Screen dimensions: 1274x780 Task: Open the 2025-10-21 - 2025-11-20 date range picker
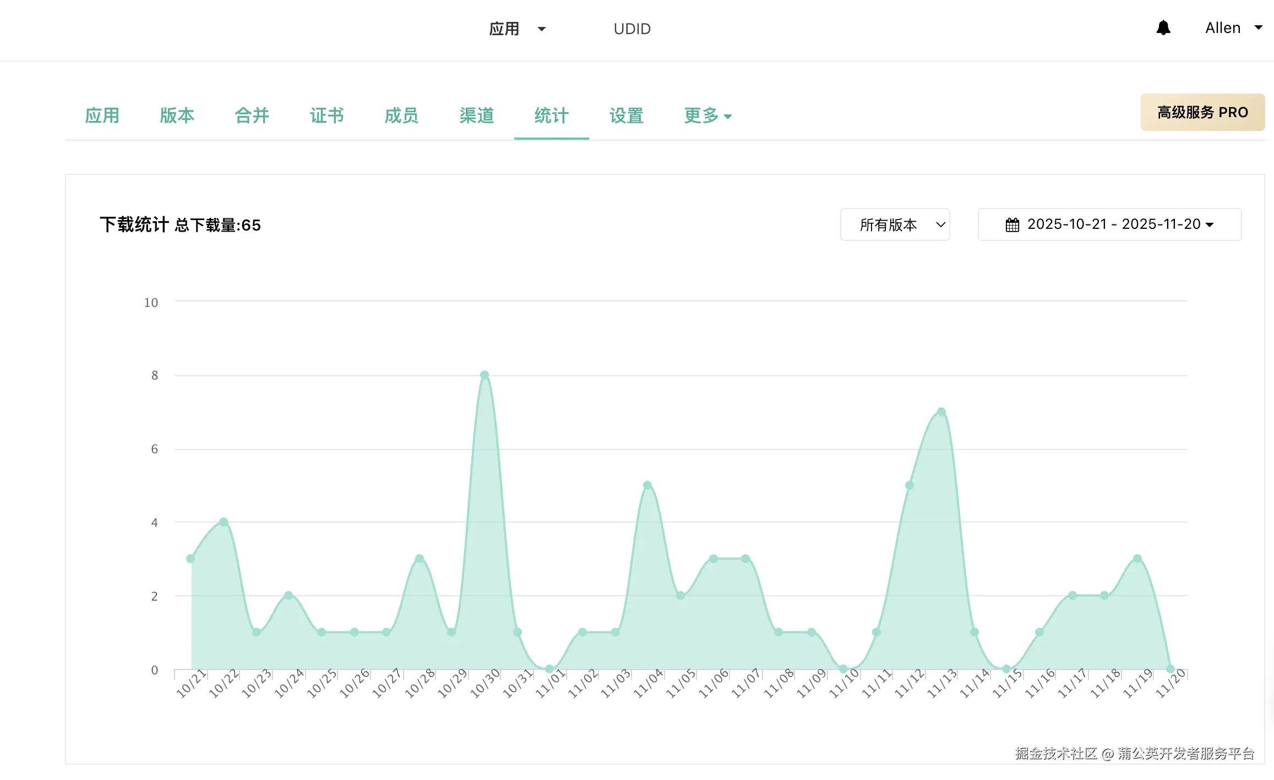pyautogui.click(x=1109, y=224)
